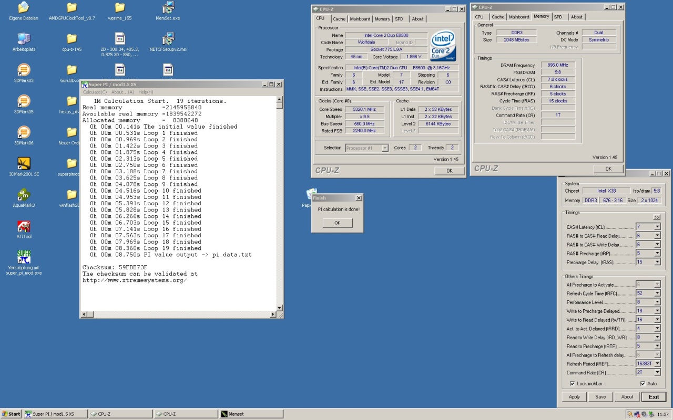Viewport: 673px width, 420px height.
Task: Click the system tray clock
Action: click(663, 414)
